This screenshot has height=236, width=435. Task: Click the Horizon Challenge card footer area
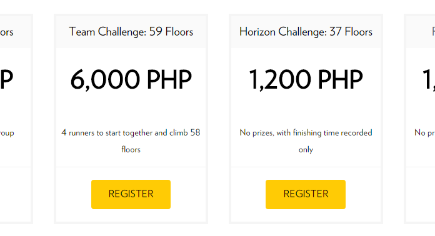click(306, 194)
